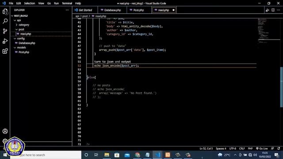Open the File menu
Screen dimensions: 283x159
tap(11, 3)
